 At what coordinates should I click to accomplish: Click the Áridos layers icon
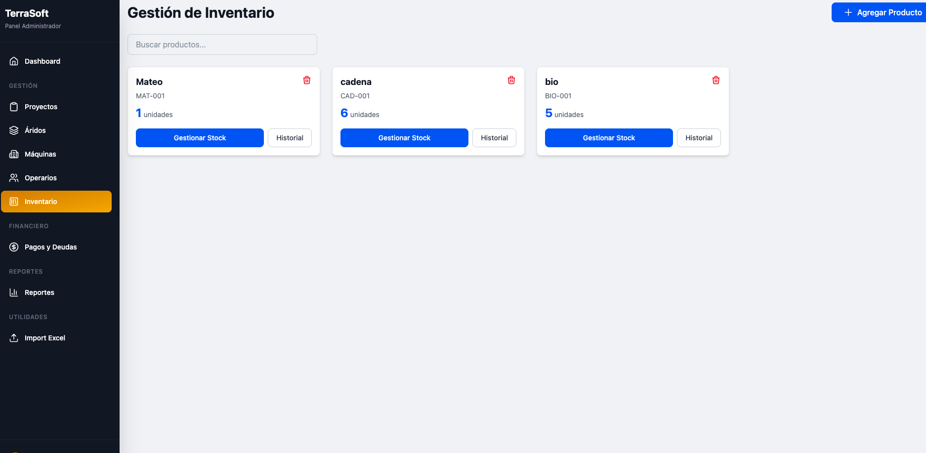pos(14,130)
